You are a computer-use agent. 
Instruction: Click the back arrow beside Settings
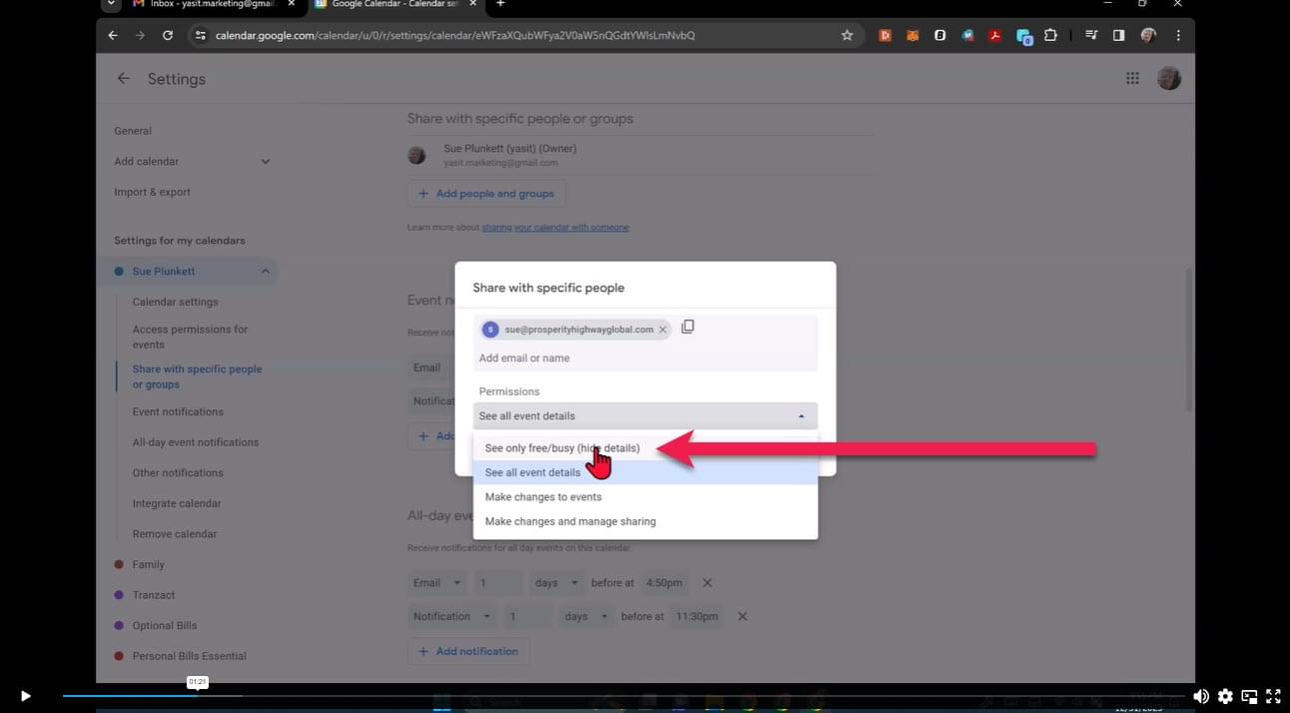tap(123, 79)
